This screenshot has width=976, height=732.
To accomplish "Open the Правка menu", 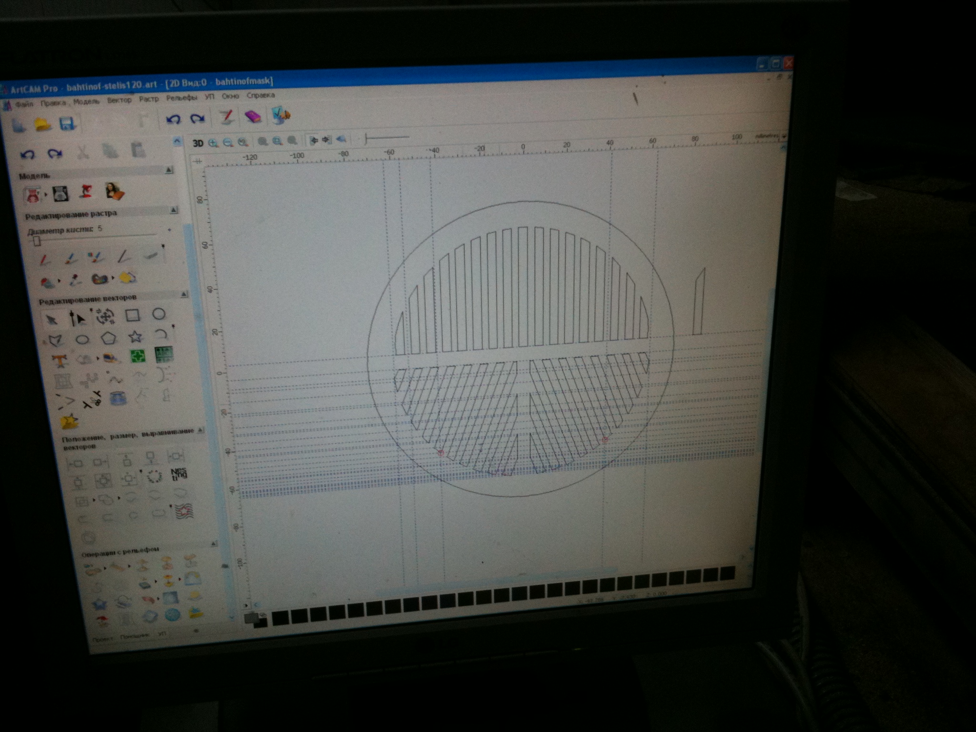I will point(53,102).
